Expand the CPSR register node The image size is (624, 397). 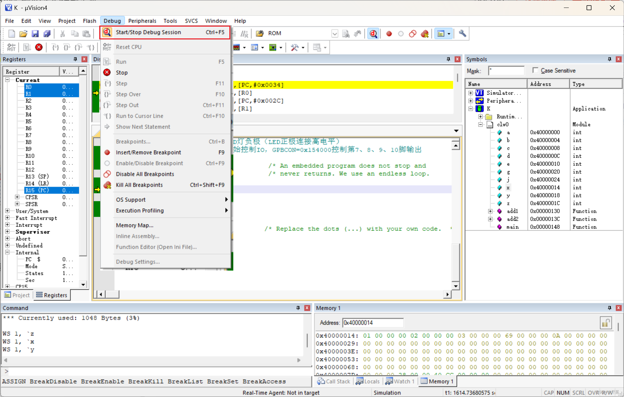coord(17,197)
